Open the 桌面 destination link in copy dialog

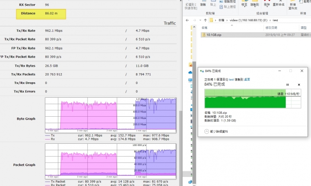247,80
